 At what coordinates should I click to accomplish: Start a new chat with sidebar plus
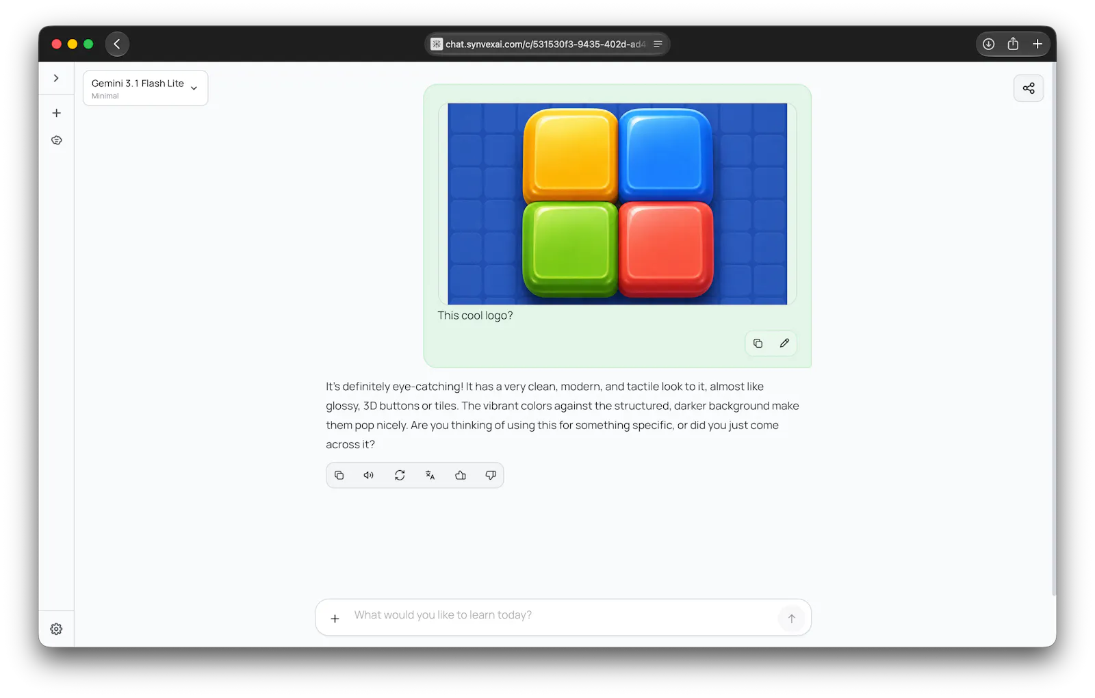(56, 113)
